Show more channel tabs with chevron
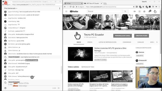 coord(157,42)
